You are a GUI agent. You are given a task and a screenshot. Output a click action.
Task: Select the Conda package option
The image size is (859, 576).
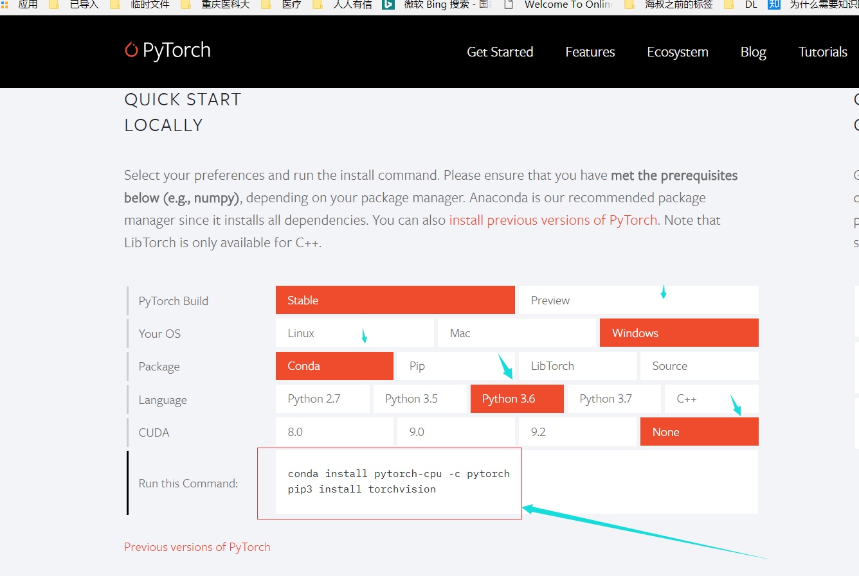pyautogui.click(x=334, y=366)
